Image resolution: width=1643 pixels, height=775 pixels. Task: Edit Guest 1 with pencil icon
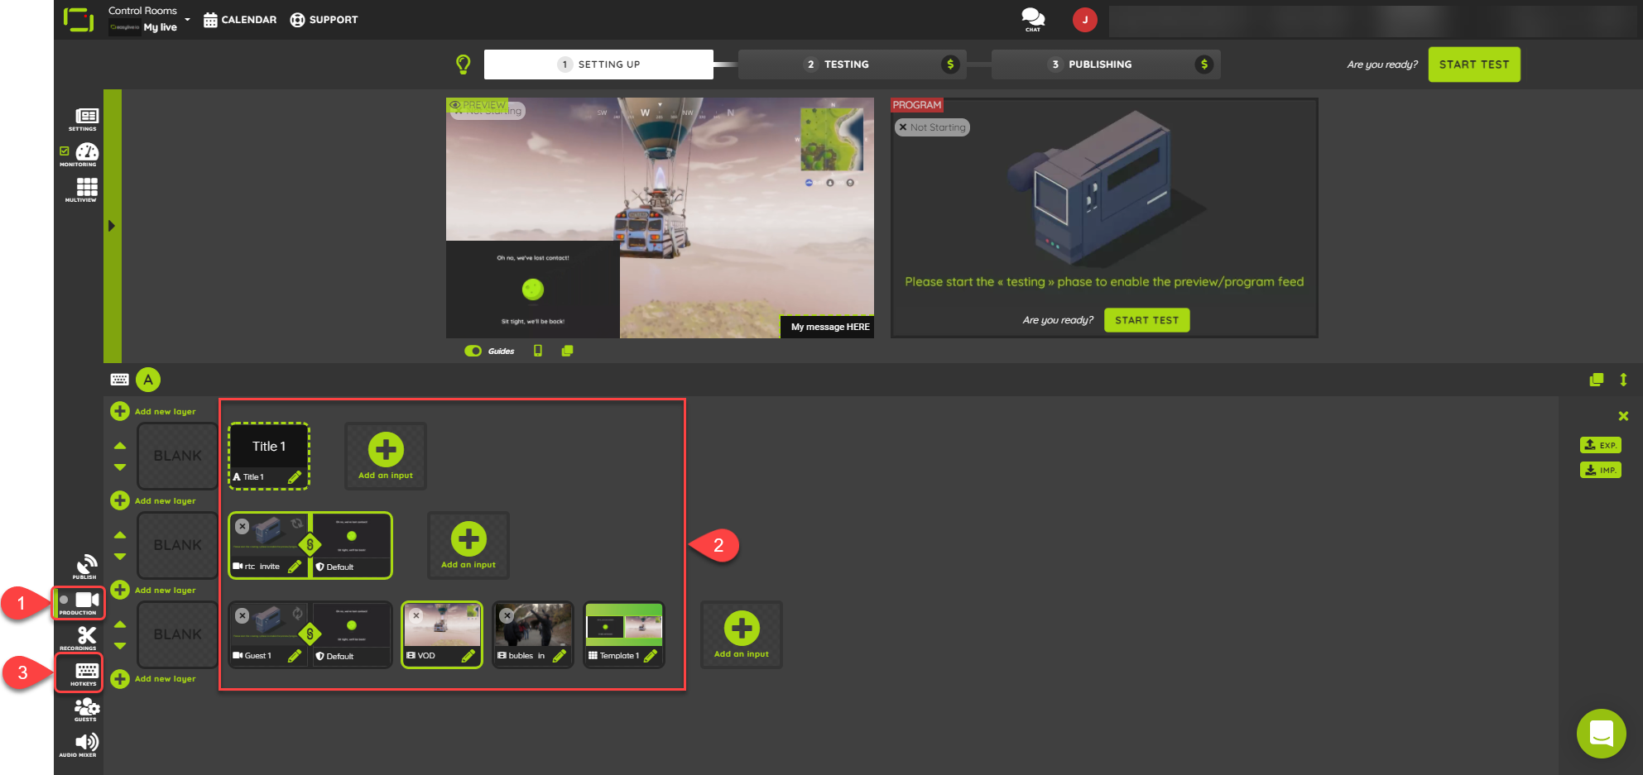pos(295,656)
